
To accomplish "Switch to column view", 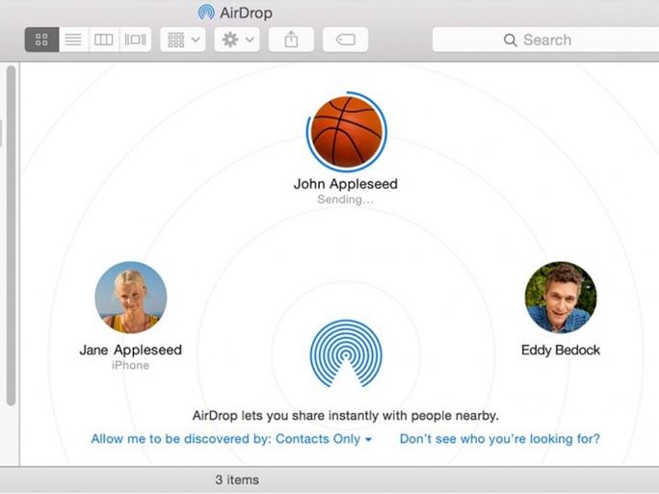I will [x=104, y=39].
